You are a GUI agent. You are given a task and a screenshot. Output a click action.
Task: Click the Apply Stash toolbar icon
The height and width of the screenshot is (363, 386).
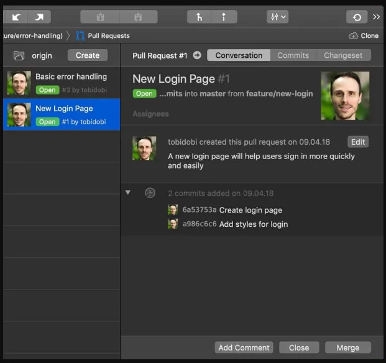139,17
